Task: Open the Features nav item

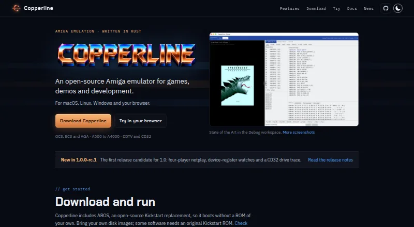Action: 289,8
